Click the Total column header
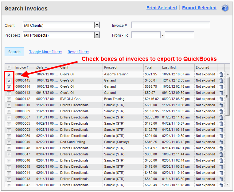Viewport: 234px width, 192px height. tap(148, 67)
